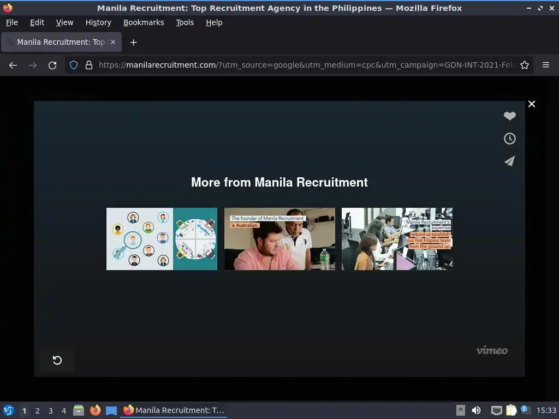Click the 15:33 clock

[x=546, y=410]
